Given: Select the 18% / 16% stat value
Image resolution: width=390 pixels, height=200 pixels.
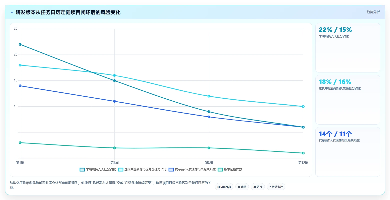Looking at the screenshot, I should (x=335, y=82).
